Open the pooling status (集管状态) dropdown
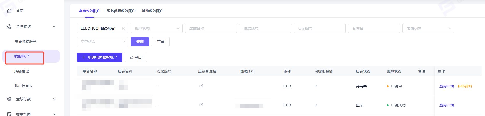 pos(102,42)
